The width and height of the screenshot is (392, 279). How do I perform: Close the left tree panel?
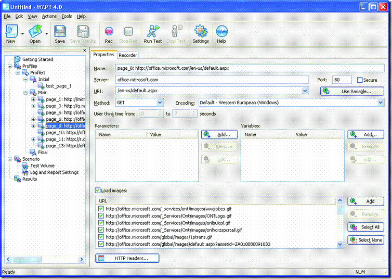(85, 50)
